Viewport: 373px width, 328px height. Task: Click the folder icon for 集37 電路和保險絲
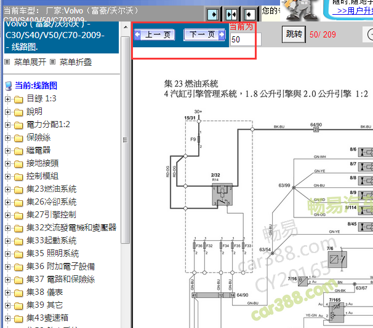click(18, 280)
